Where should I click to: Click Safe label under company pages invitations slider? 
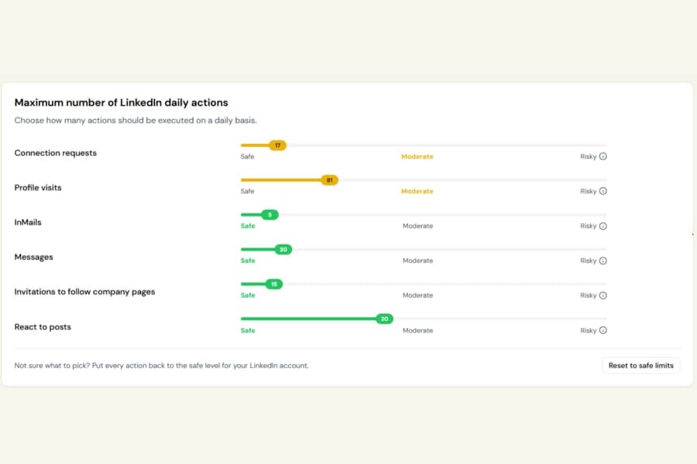point(248,295)
